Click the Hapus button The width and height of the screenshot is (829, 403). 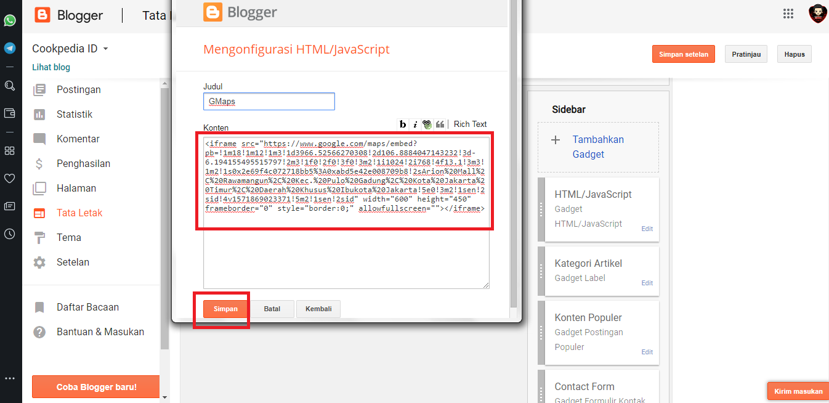795,54
